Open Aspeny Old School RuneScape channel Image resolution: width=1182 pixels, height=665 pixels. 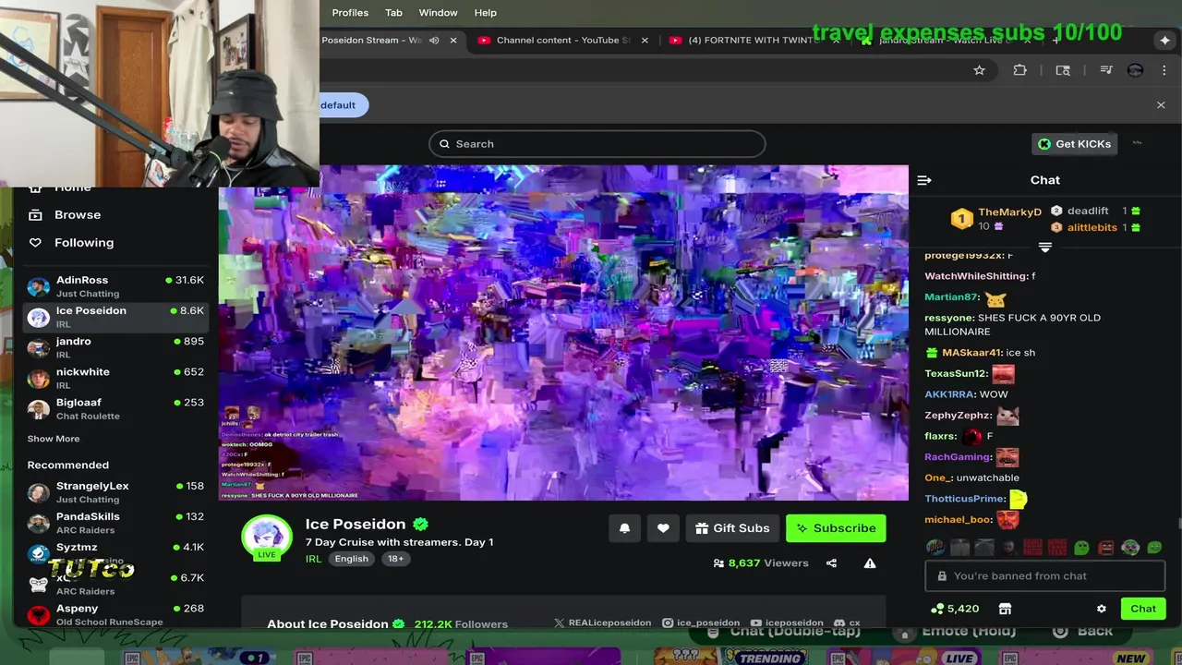[115, 614]
